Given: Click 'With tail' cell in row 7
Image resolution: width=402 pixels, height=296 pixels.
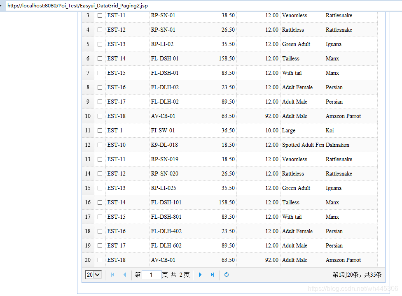Looking at the screenshot, I should 302,73.
